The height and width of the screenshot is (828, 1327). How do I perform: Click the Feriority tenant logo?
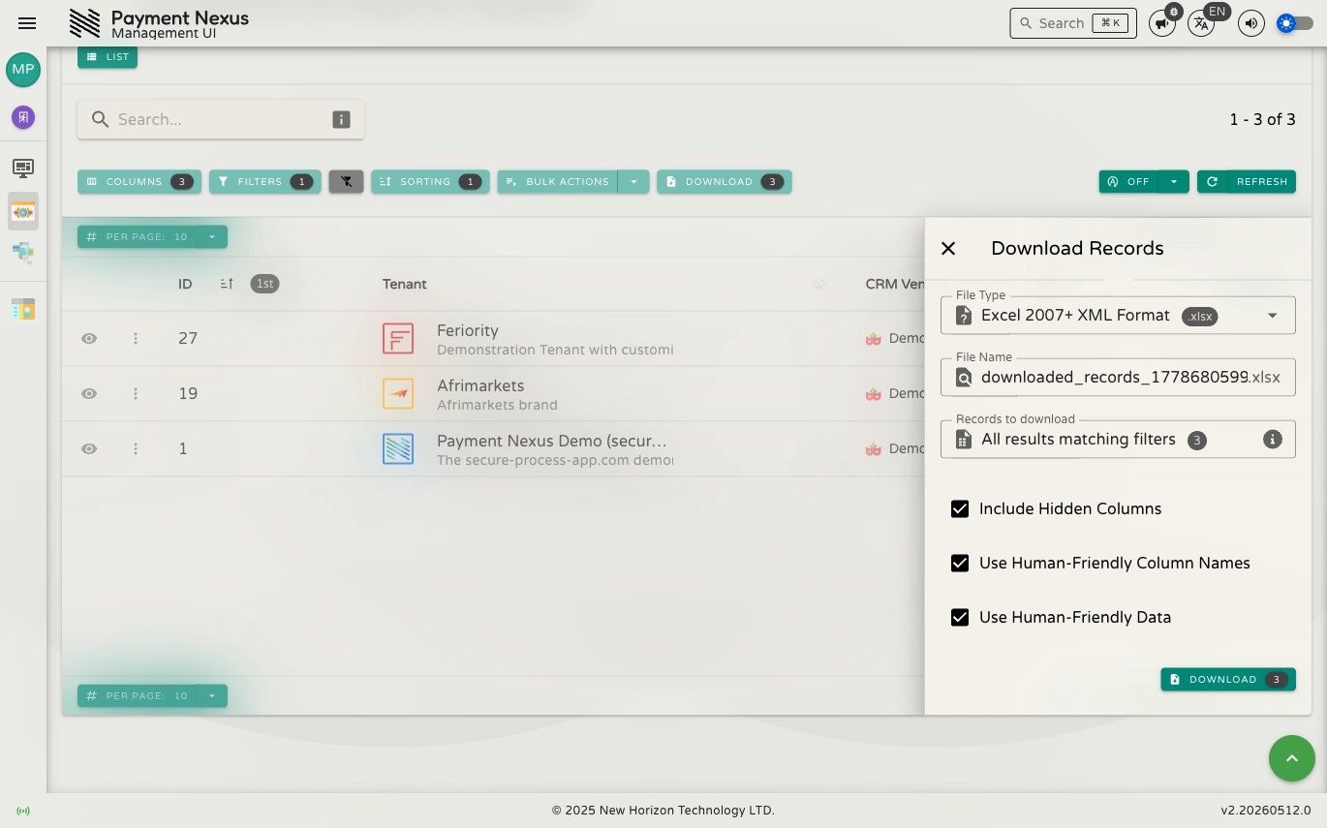[x=398, y=338]
